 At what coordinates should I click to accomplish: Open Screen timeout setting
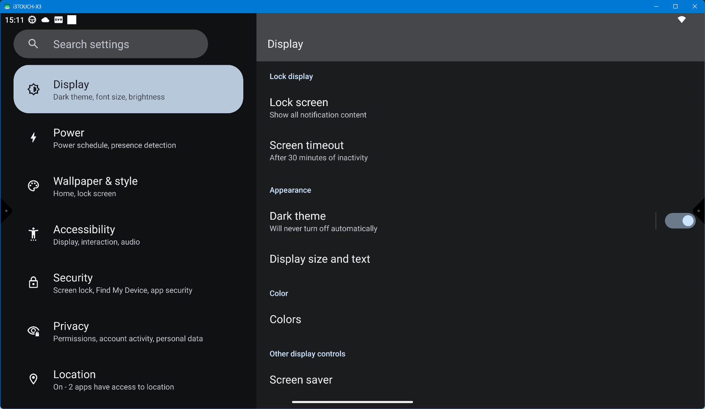[x=319, y=151]
